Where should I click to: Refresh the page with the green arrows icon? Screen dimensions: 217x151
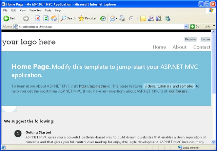coord(46,18)
